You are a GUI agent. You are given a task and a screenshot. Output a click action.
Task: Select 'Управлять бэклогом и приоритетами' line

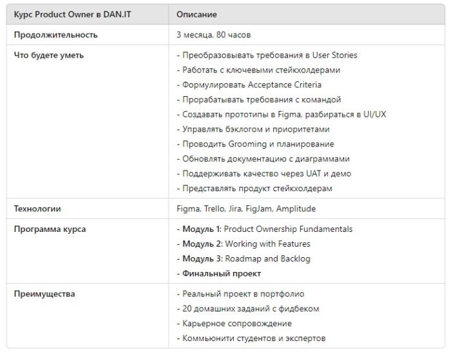click(253, 129)
